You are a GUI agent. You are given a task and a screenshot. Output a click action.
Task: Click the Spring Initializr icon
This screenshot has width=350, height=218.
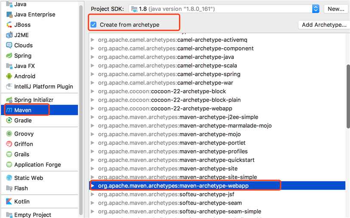(x=9, y=100)
